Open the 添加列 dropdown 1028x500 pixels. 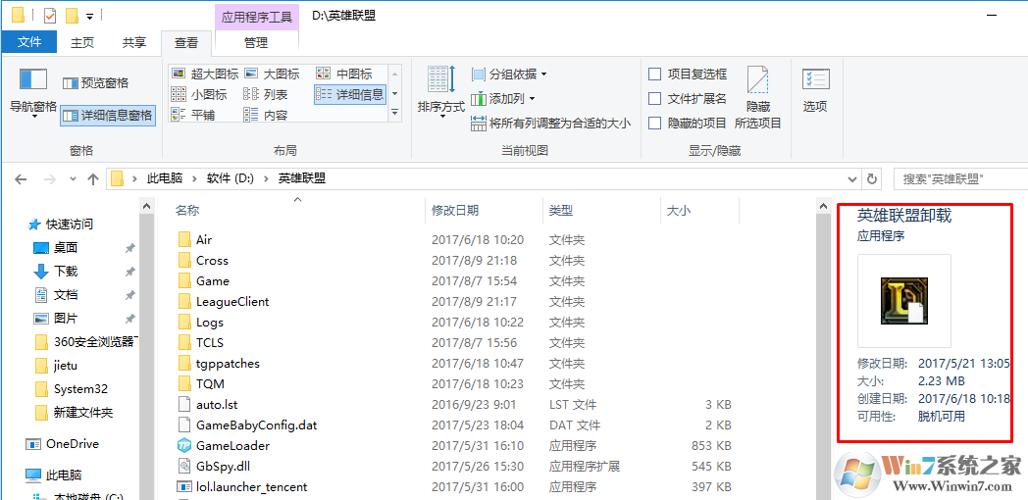point(504,99)
